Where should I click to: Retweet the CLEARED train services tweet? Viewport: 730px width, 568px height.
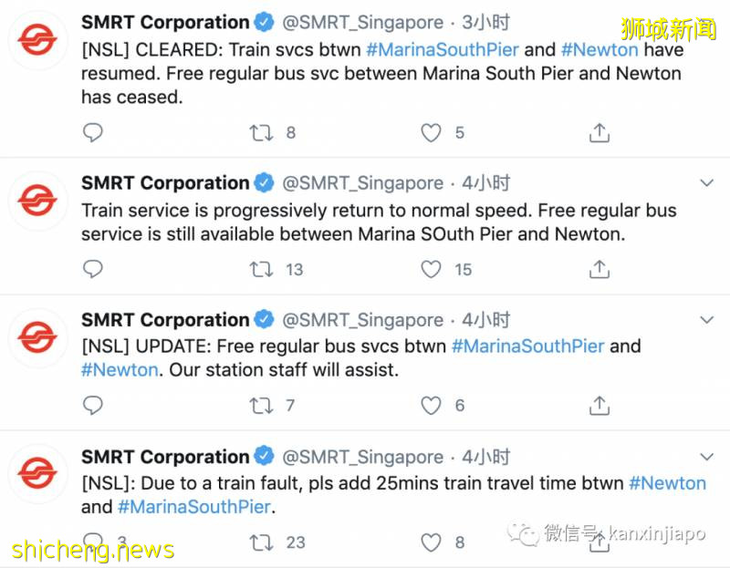click(x=261, y=133)
